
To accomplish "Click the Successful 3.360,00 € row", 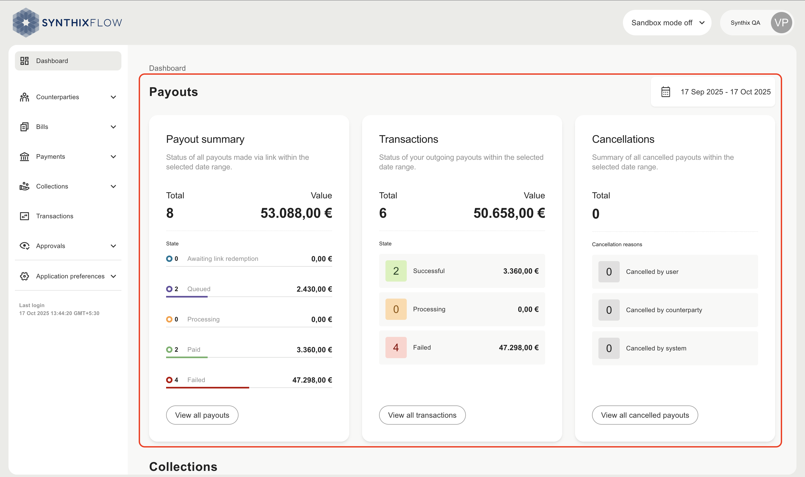I will click(462, 271).
